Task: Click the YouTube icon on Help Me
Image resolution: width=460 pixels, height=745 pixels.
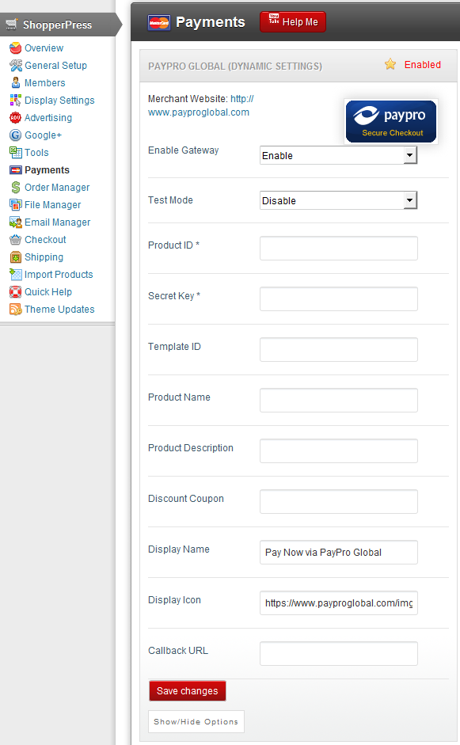Action: [274, 19]
